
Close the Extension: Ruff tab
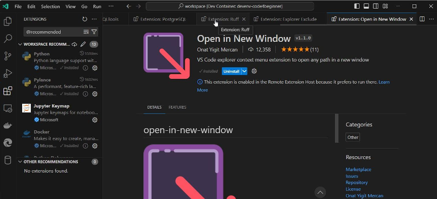244,19
